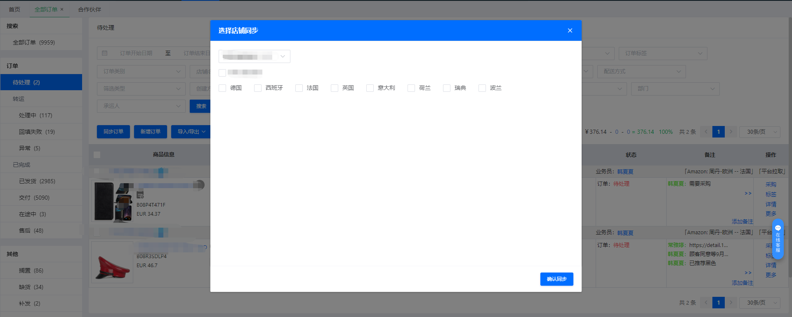Click the calendar icon in start date field

[105, 54]
